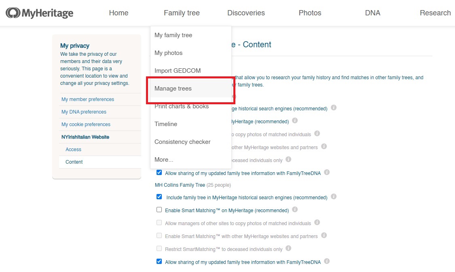Open Consistency checker from the dropdown

pos(191,142)
